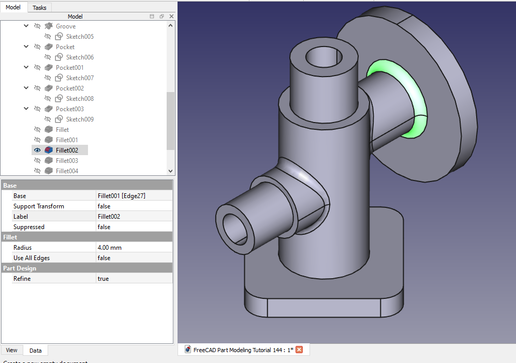This screenshot has height=363, width=516.
Task: Show Fillet003 via its visibility icon
Action: pyautogui.click(x=37, y=160)
